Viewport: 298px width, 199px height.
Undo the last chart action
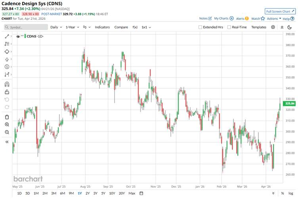click(x=7, y=99)
